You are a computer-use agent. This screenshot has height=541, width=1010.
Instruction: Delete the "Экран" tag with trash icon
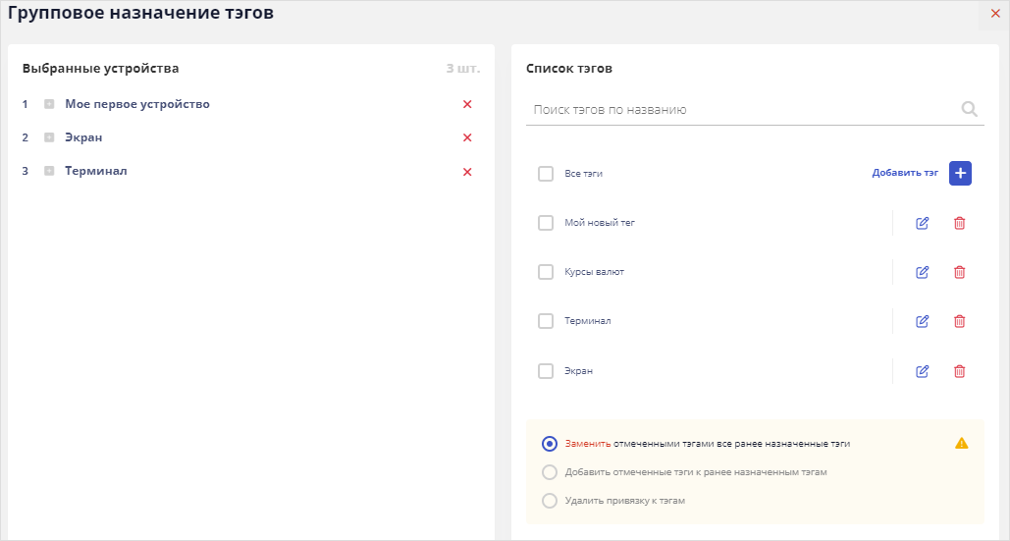coord(960,371)
